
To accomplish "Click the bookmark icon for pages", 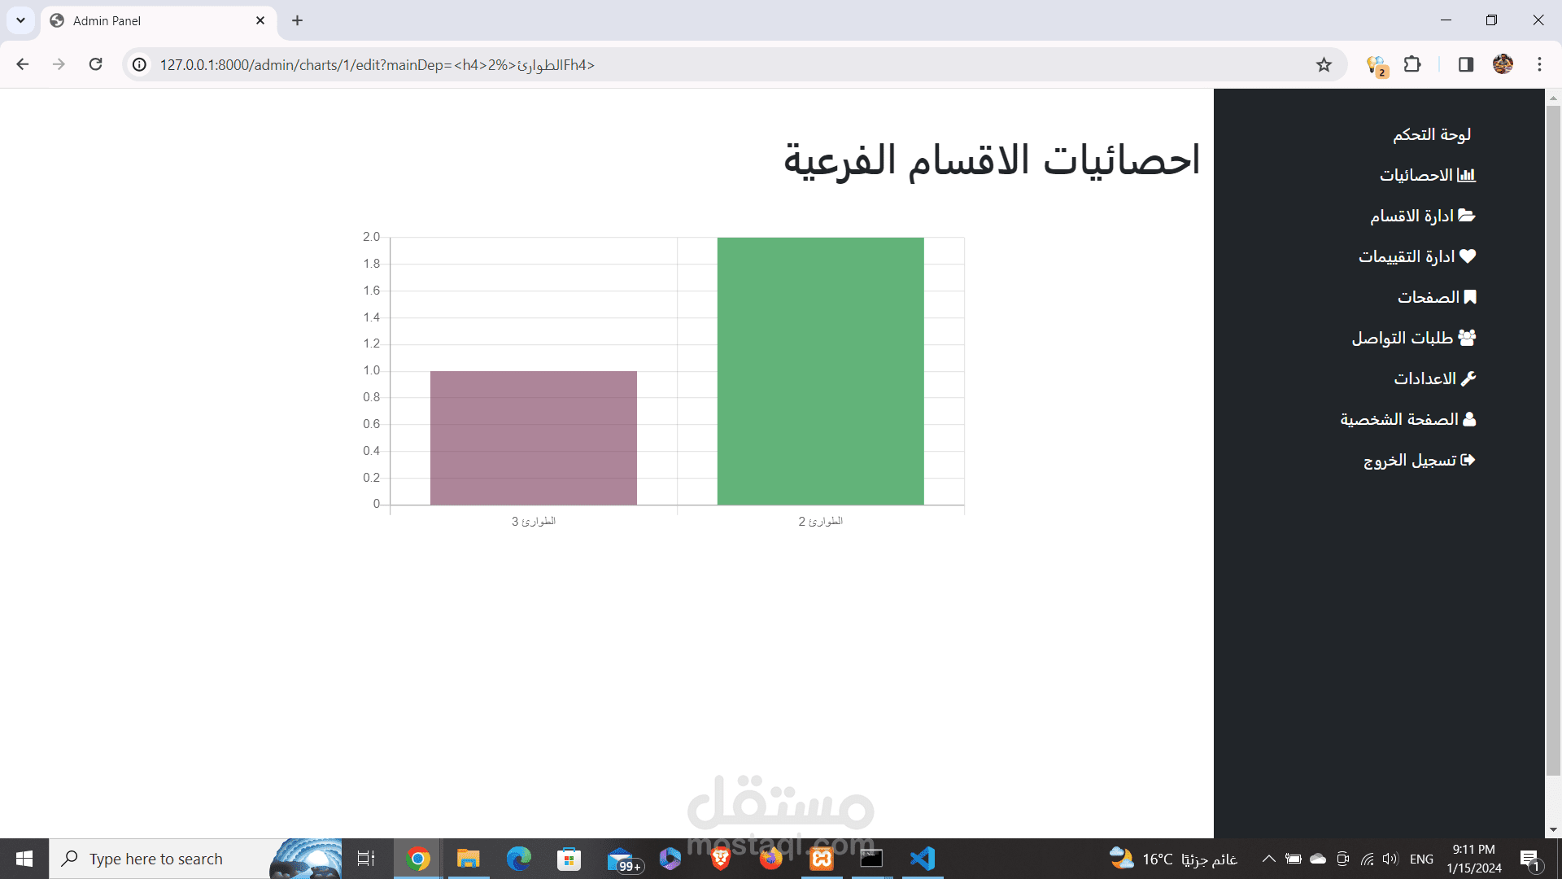I will point(1470,297).
